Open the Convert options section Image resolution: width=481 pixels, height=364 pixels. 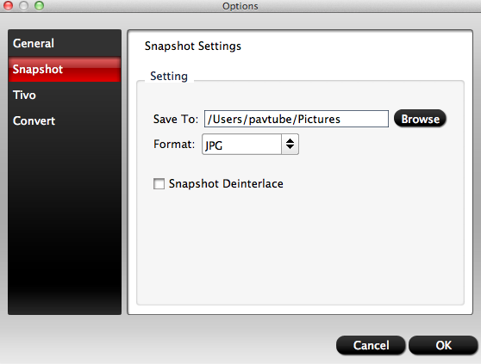[x=65, y=120]
